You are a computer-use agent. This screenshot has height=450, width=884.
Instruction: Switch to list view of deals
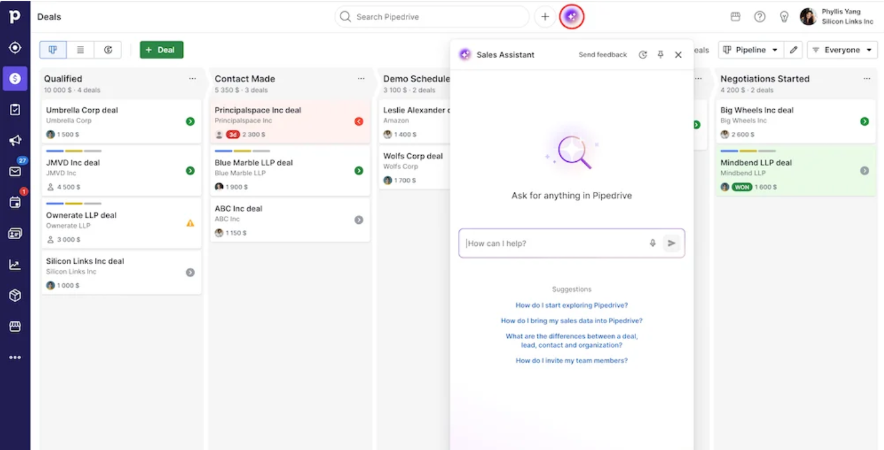point(80,50)
